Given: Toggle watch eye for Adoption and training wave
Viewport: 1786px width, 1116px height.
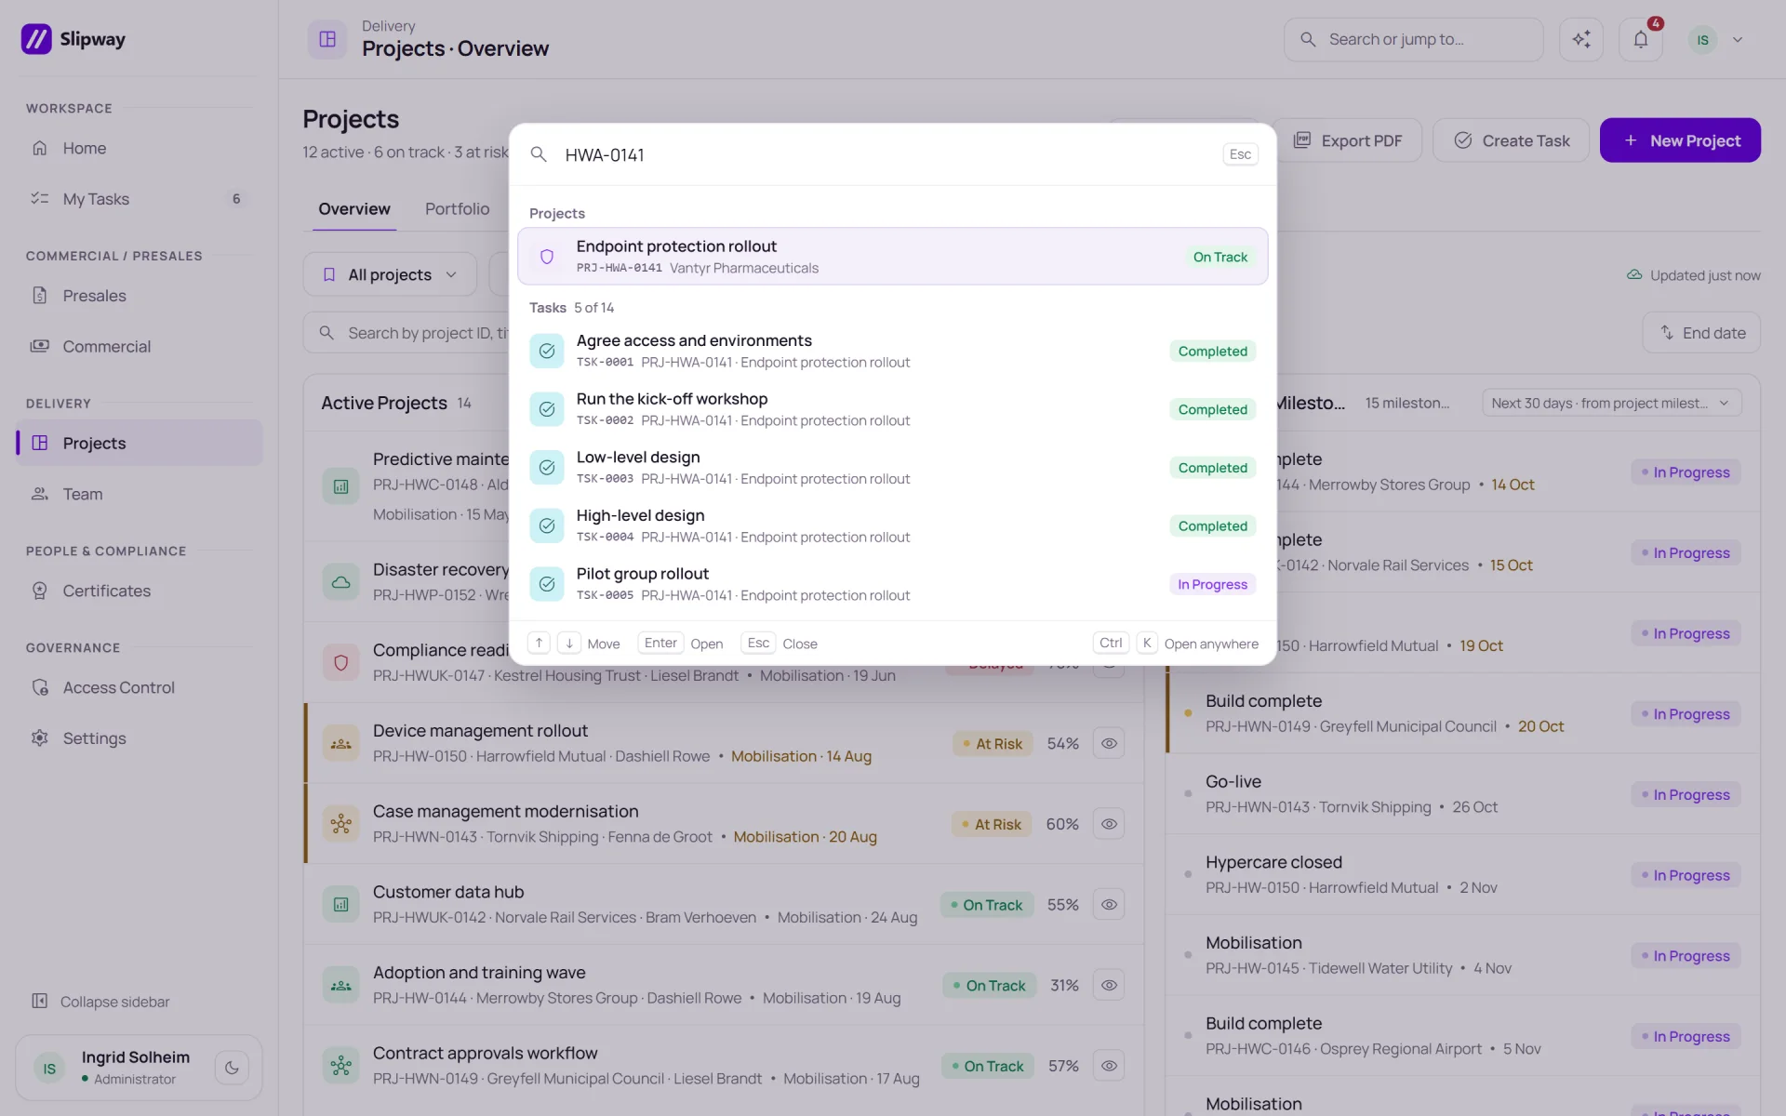Looking at the screenshot, I should point(1109,985).
